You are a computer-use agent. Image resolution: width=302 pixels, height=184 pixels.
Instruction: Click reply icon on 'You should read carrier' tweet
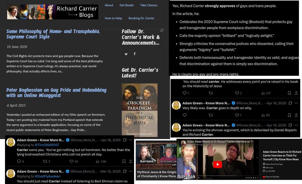pos(184,93)
